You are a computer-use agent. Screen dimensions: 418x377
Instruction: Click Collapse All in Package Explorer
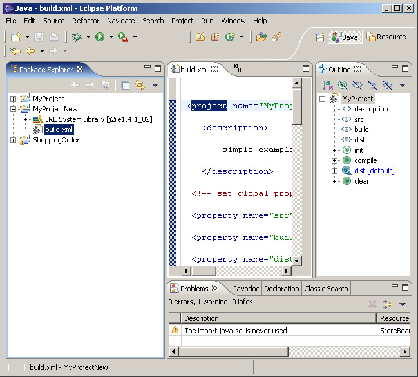pyautogui.click(x=126, y=85)
